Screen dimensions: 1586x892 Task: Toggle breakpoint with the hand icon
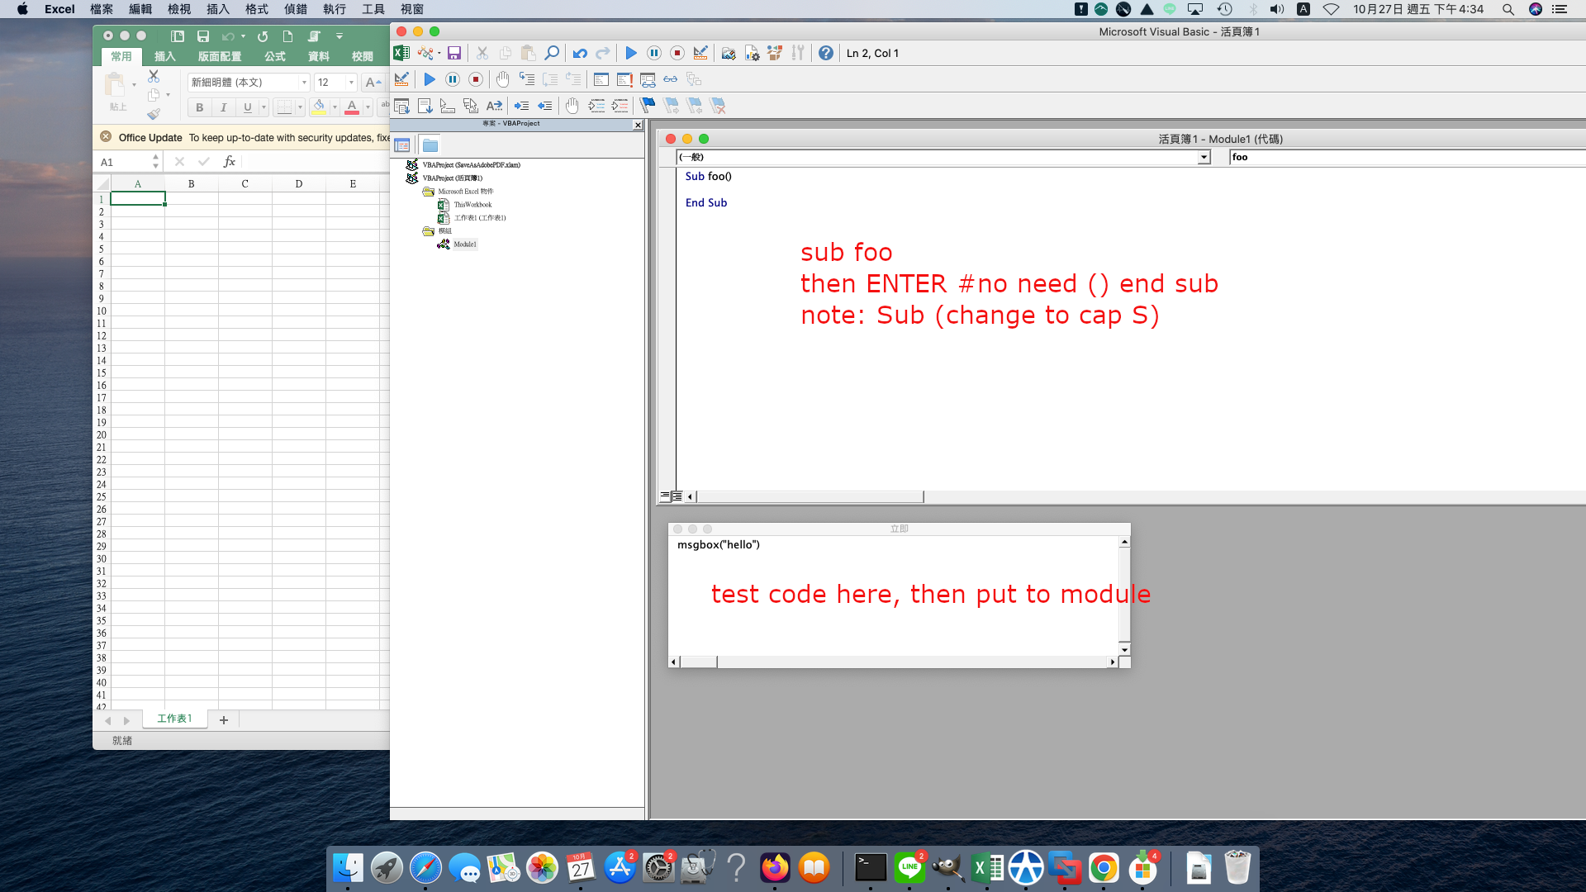point(502,80)
